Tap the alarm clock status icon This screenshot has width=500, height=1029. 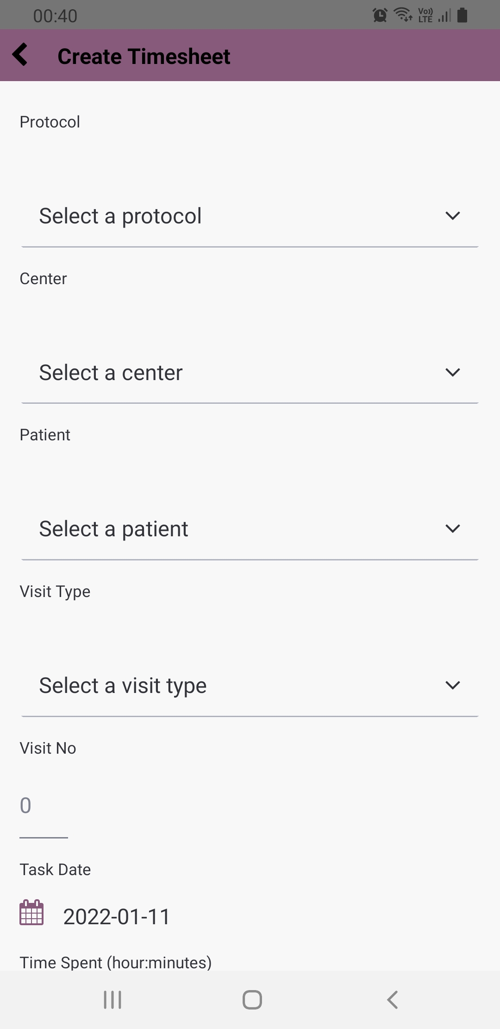pos(380,15)
